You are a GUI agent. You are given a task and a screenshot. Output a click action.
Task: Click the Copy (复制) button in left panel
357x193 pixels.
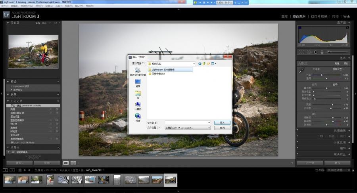(19, 163)
